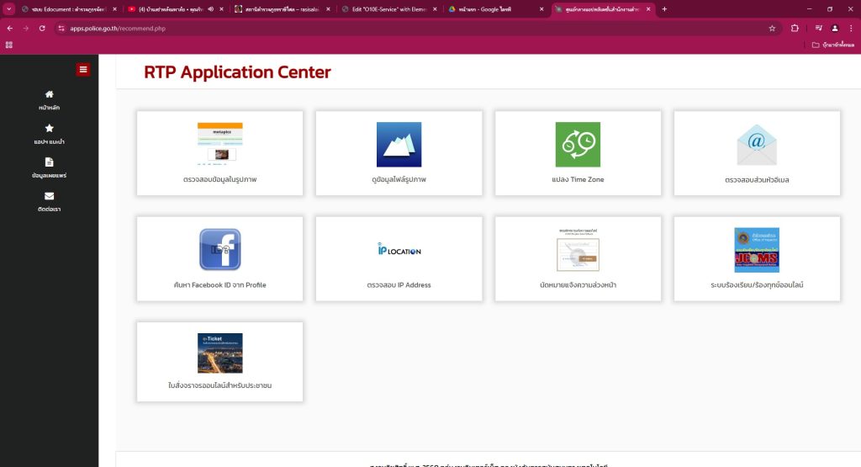The image size is (861, 467).
Task: Open the Facebook ID finder icon
Action: 219,249
